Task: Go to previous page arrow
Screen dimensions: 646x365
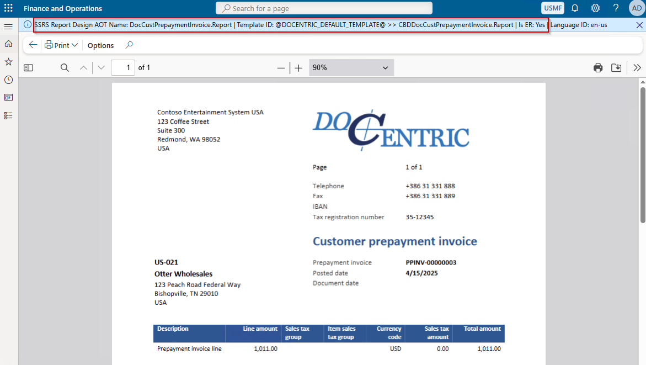Action: pos(84,67)
